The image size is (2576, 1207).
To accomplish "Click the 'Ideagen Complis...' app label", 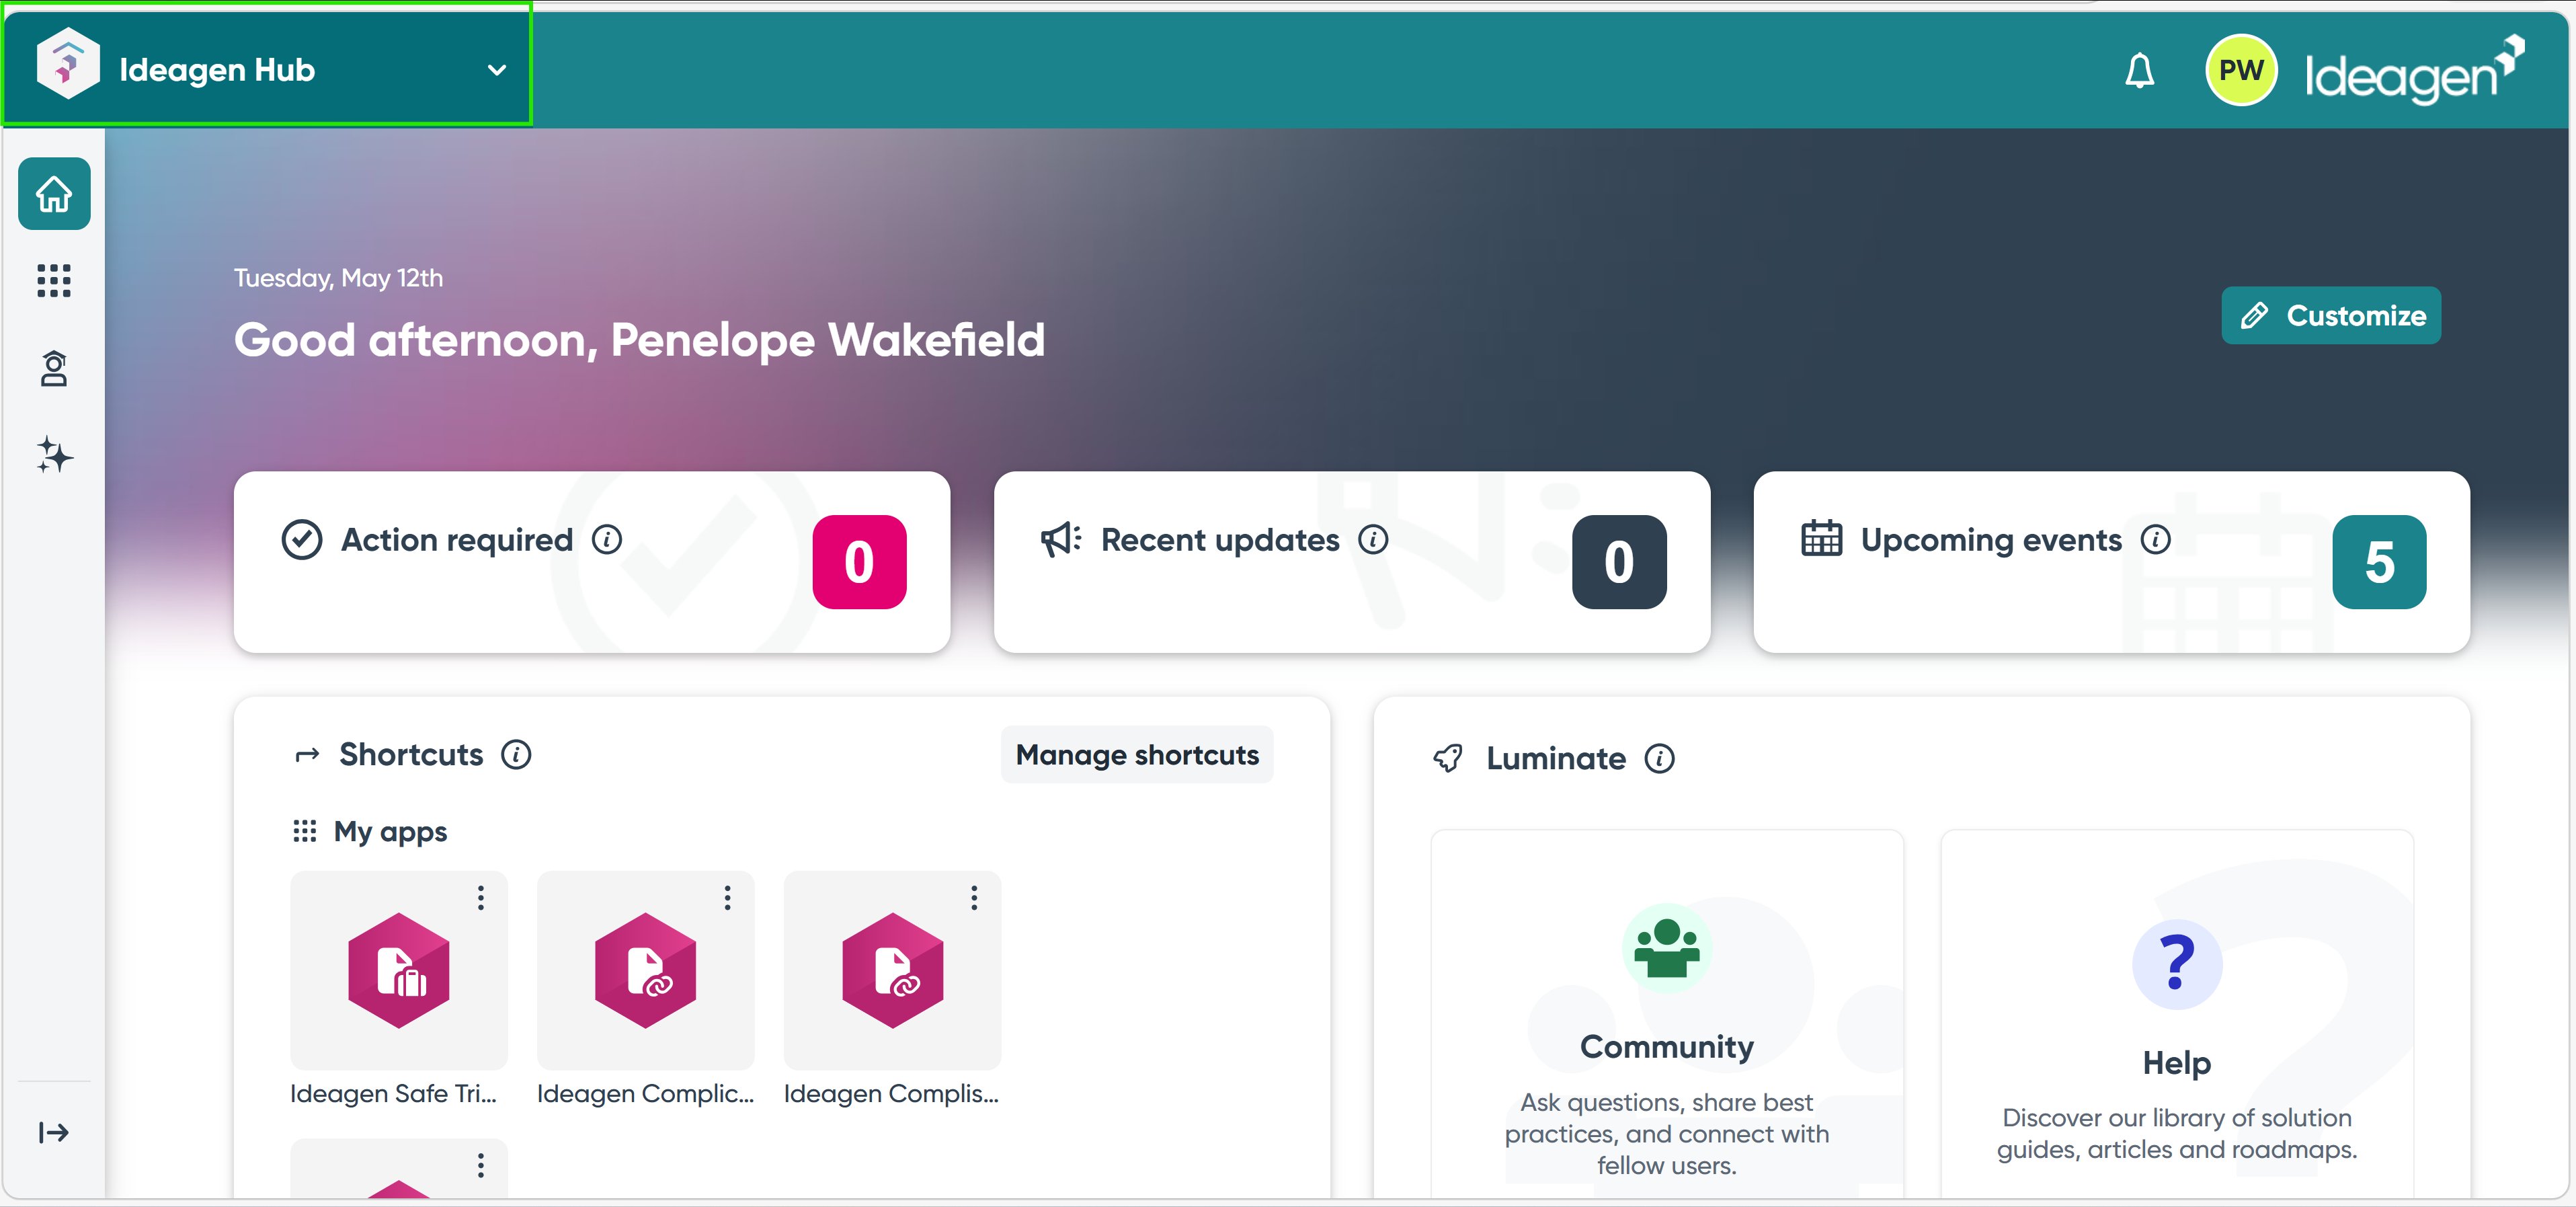I will click(x=891, y=1094).
